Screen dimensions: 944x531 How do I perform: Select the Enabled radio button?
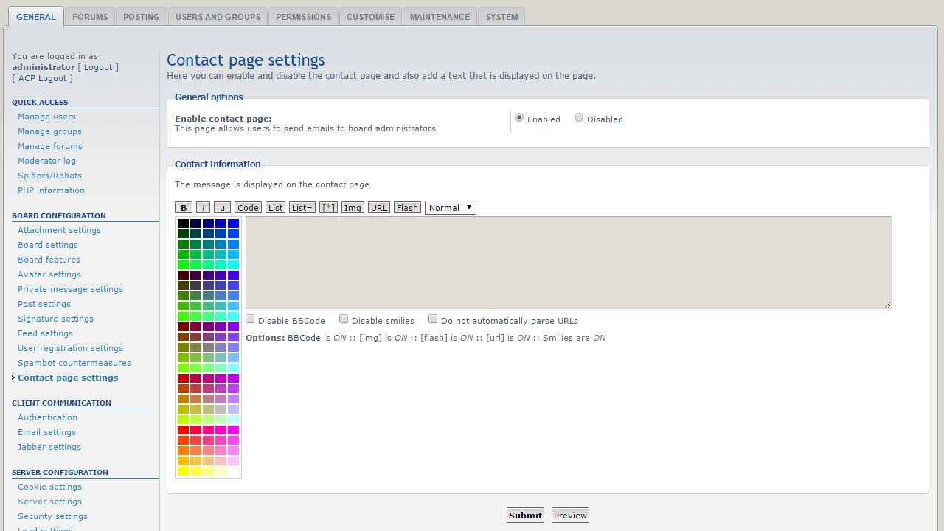[x=519, y=118]
